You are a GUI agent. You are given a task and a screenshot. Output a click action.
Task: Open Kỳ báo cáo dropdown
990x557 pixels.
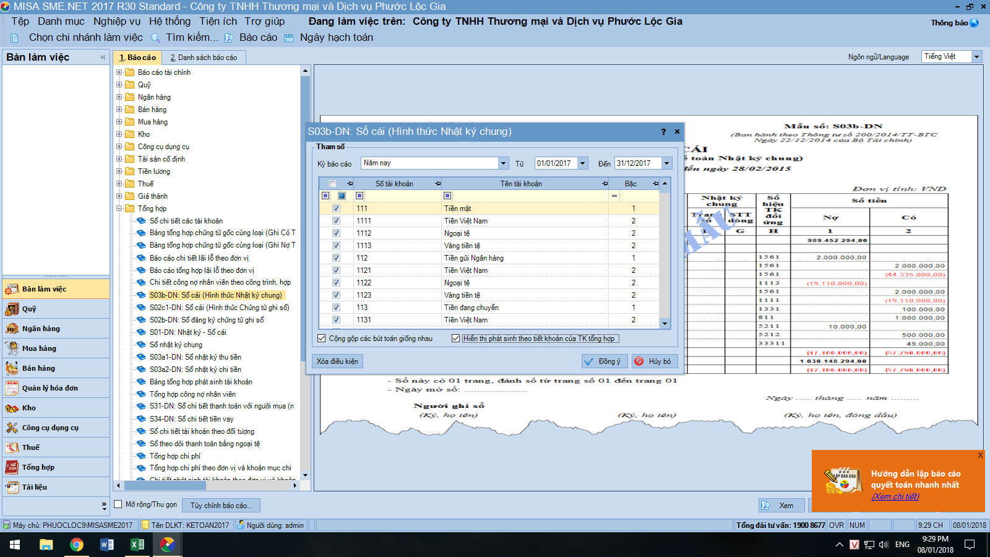(x=504, y=163)
